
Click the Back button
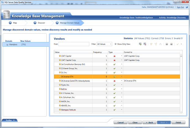[x=150, y=123]
